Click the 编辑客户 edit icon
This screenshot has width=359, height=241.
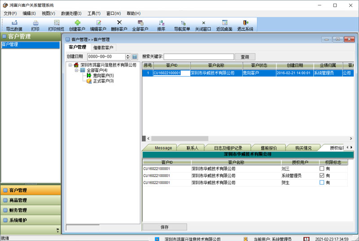point(98,23)
